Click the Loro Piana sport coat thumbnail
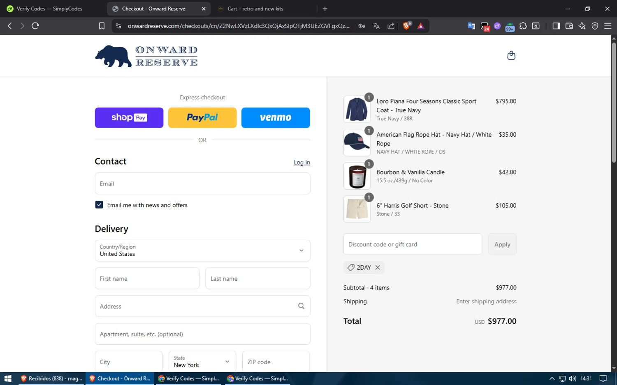 [357, 109]
